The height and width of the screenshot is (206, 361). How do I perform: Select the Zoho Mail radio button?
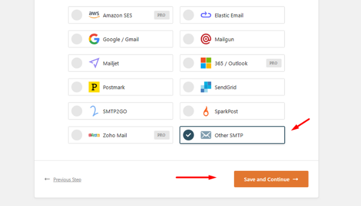[77, 135]
